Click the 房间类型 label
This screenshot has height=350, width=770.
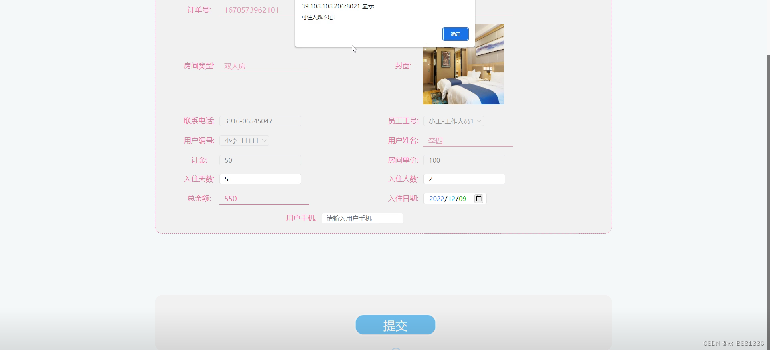(199, 66)
